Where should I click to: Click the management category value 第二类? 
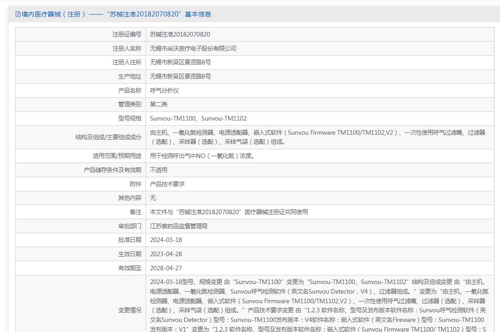click(159, 104)
